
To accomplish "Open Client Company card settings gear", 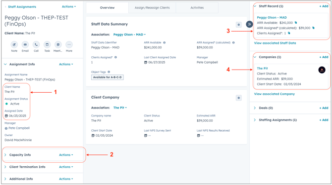I will point(239,98).
